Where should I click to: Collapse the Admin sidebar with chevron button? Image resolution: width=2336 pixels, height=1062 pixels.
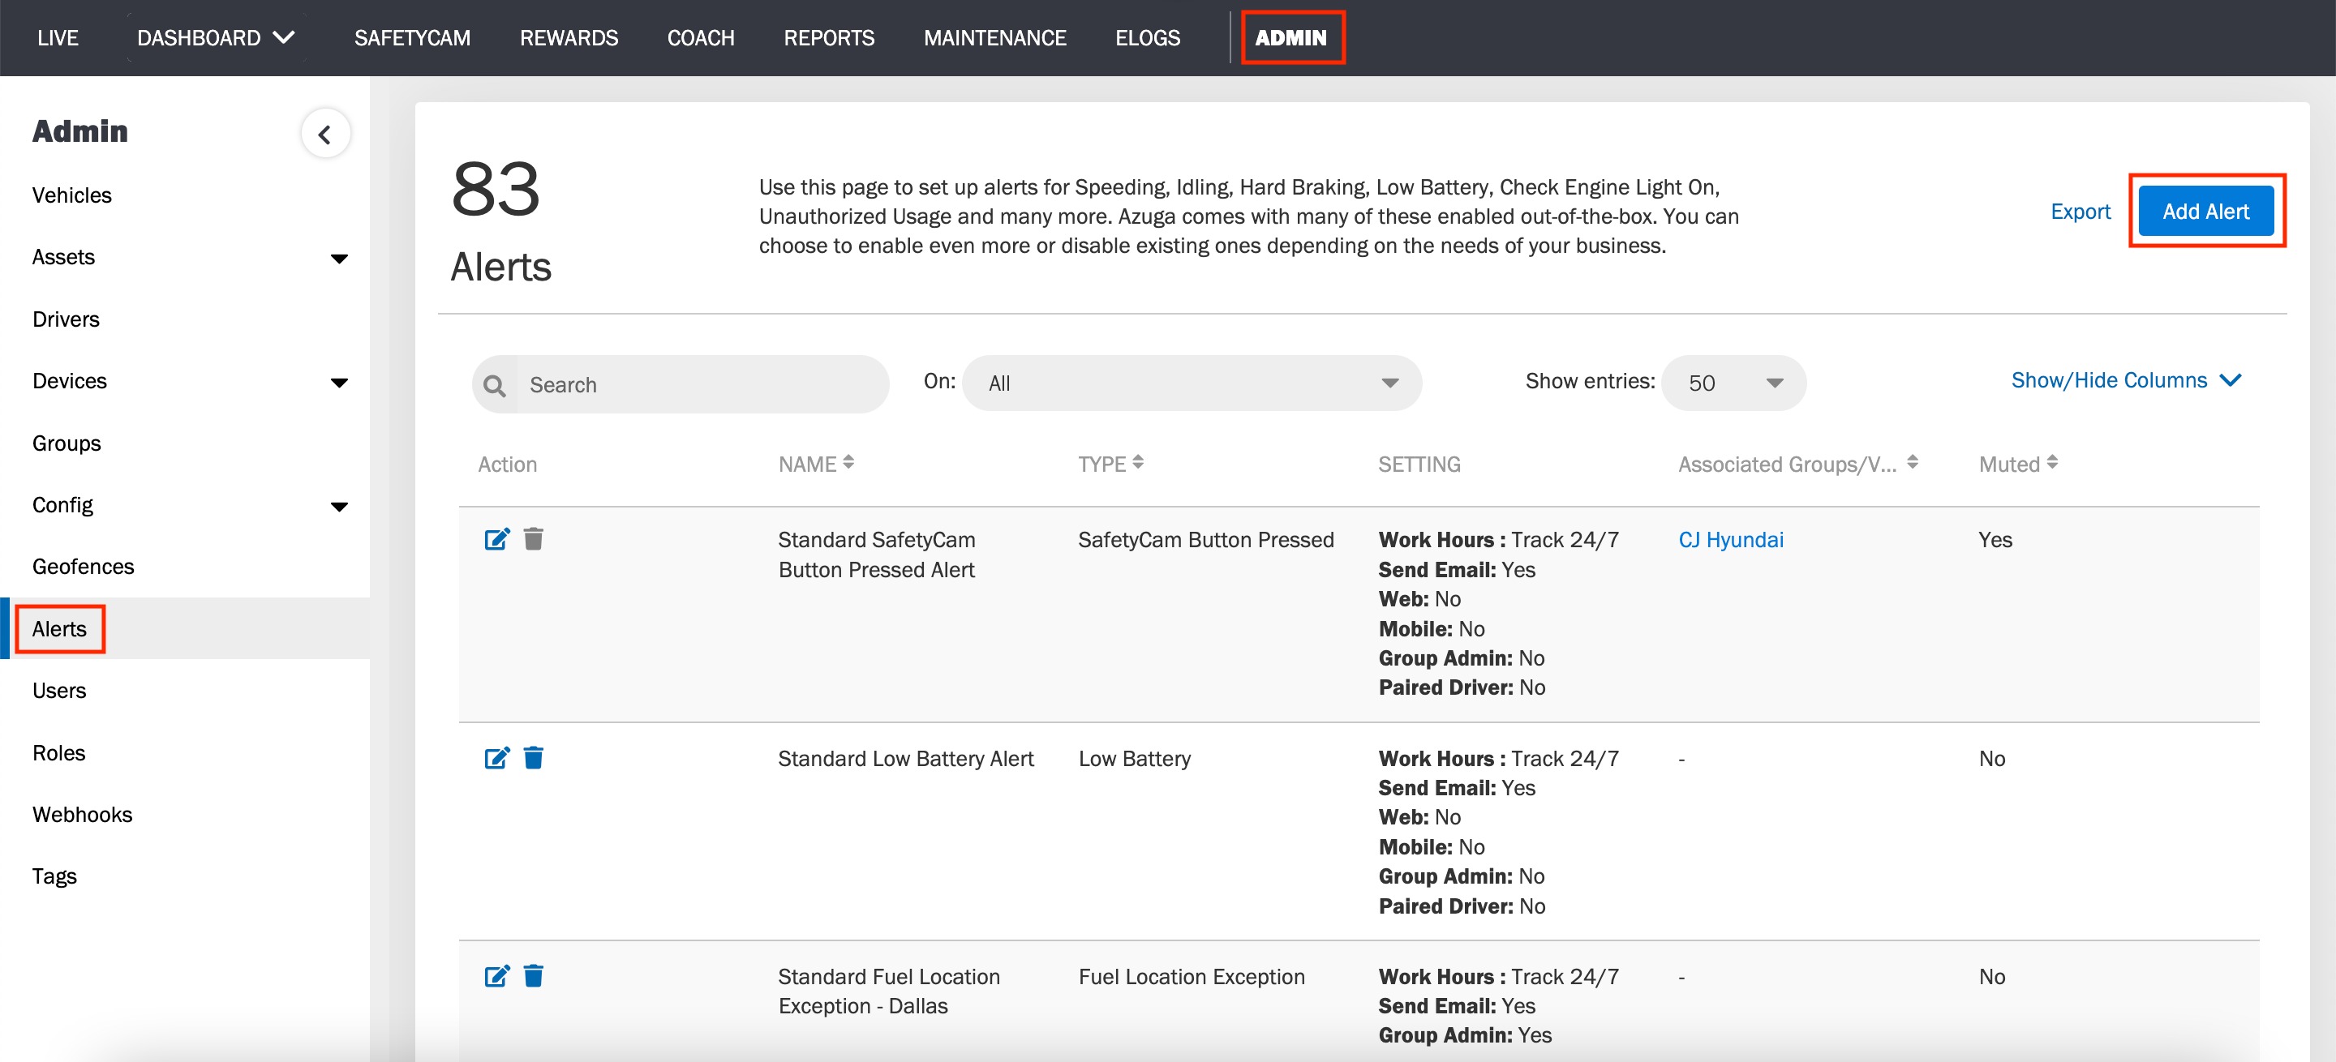tap(325, 134)
